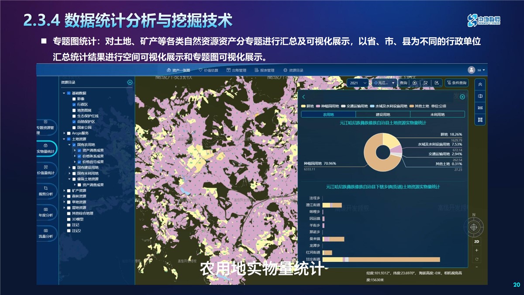524x295 pixels.
Task: Select the 农用地 tab
Action: (x=328, y=115)
